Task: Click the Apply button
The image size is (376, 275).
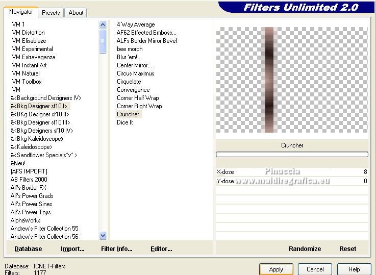Action: [276, 269]
